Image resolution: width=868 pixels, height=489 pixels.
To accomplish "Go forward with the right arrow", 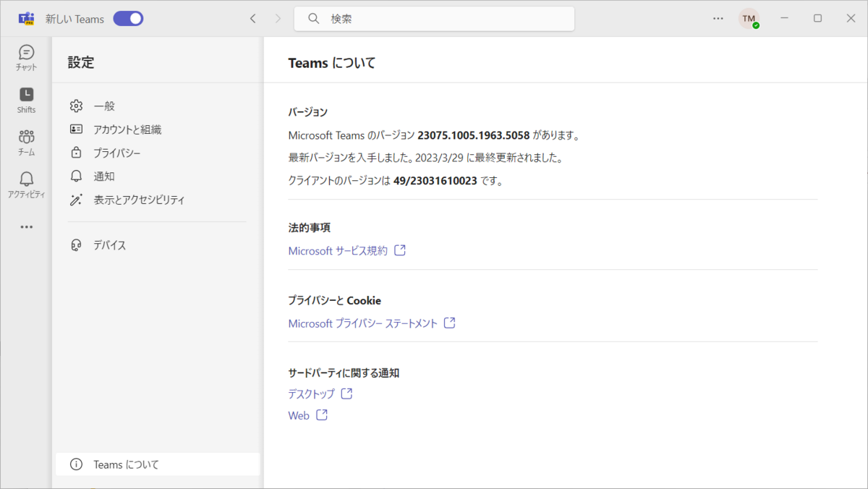I will tap(278, 19).
